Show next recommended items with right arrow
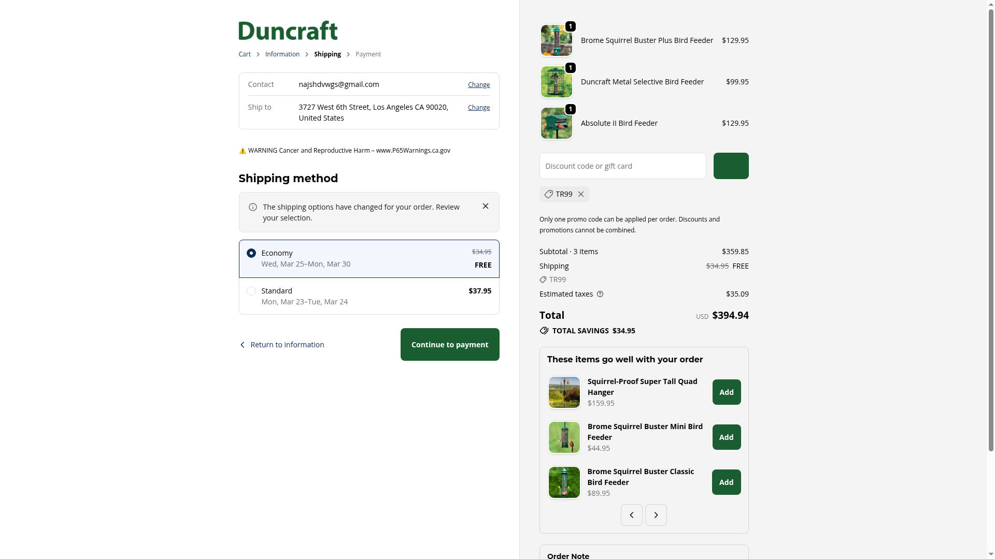The width and height of the screenshot is (995, 559). (x=656, y=515)
